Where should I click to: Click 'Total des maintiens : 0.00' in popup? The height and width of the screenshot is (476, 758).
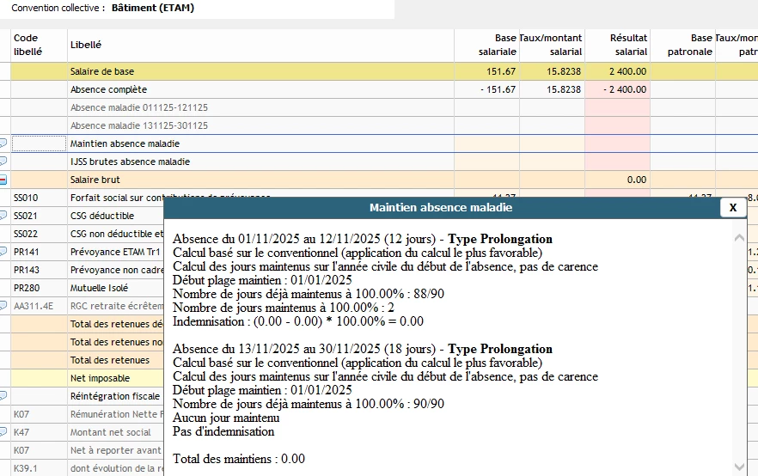(239, 459)
